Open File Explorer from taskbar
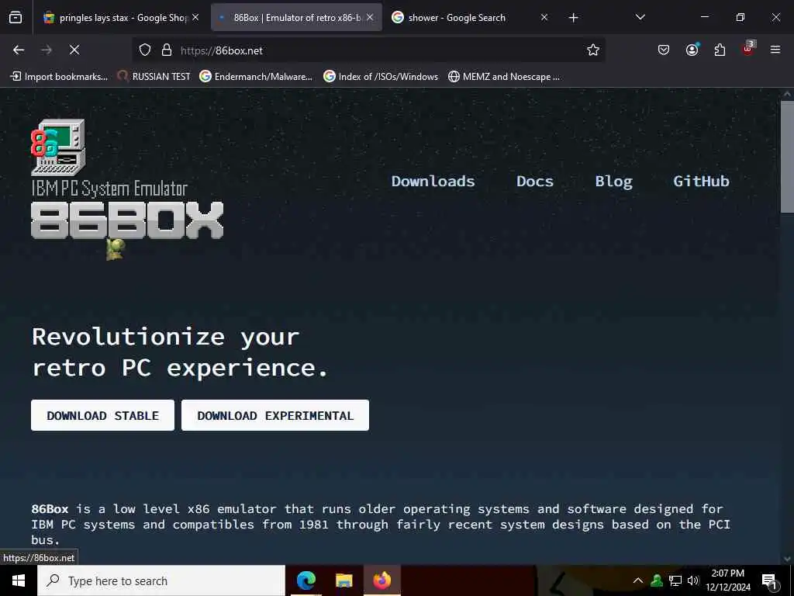This screenshot has width=794, height=596. coord(343,580)
